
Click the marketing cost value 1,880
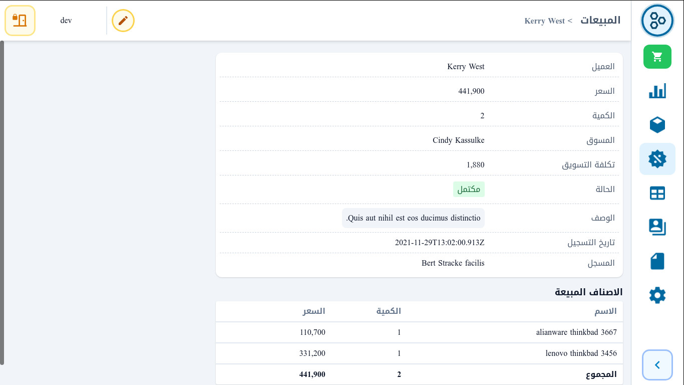(475, 165)
